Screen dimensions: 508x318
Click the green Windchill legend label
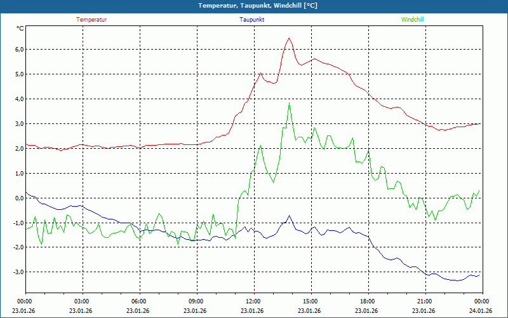point(413,20)
